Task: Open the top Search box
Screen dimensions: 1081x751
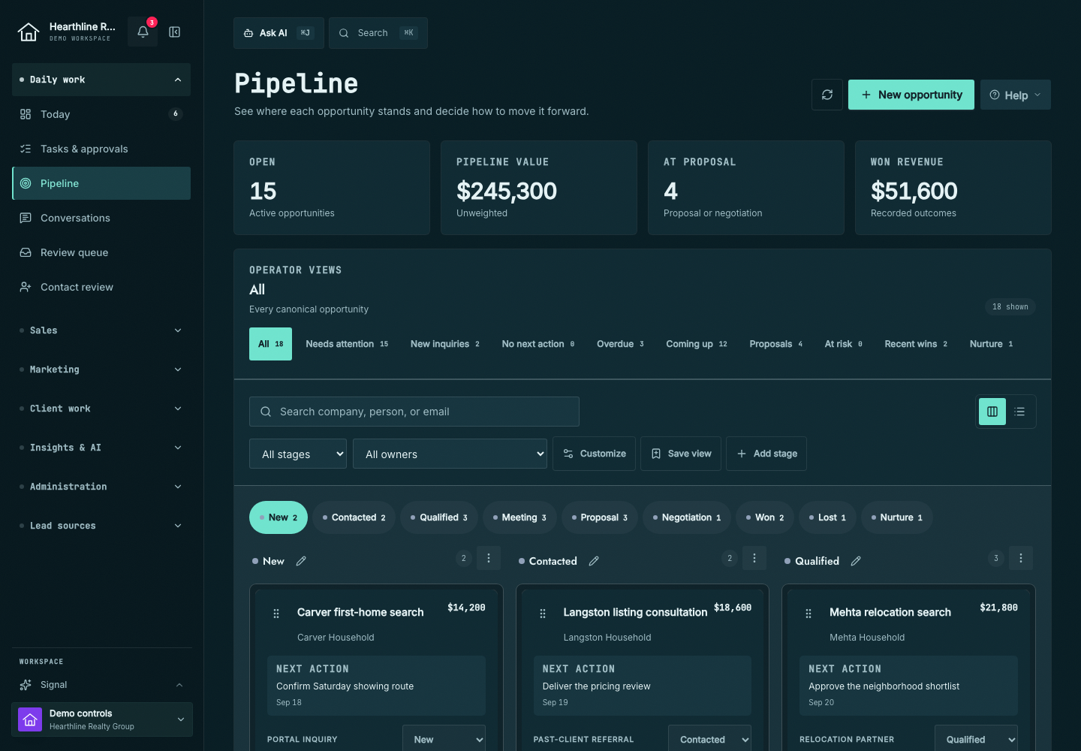Action: coord(378,33)
